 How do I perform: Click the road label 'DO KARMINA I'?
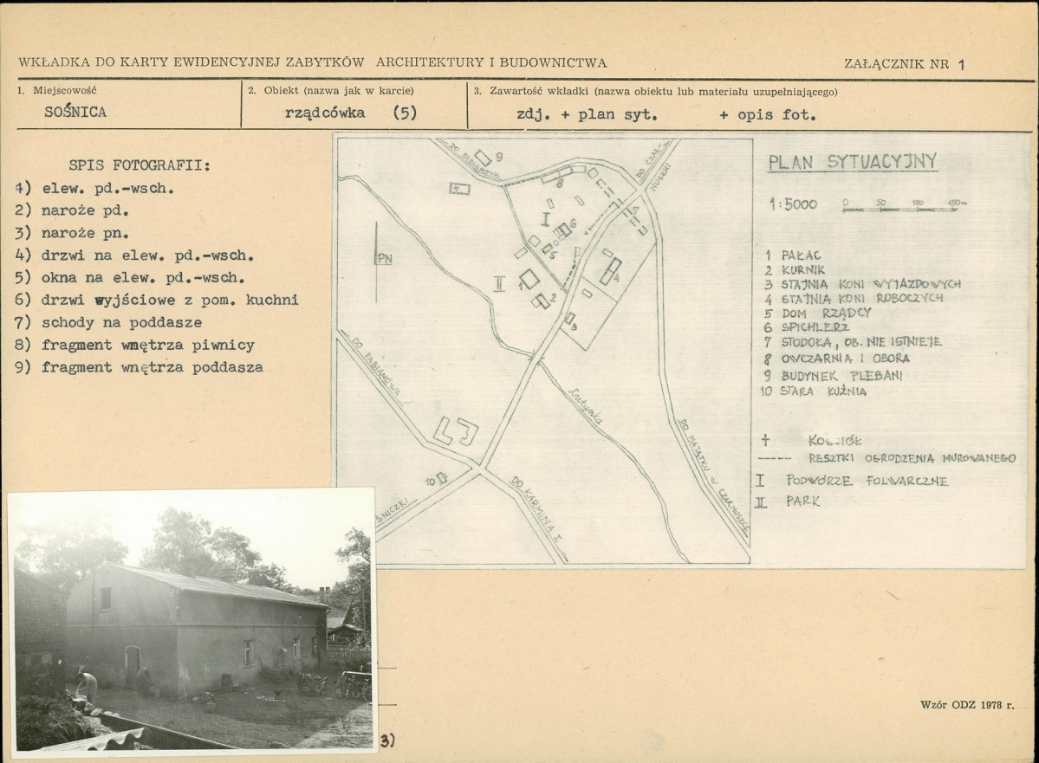536,510
